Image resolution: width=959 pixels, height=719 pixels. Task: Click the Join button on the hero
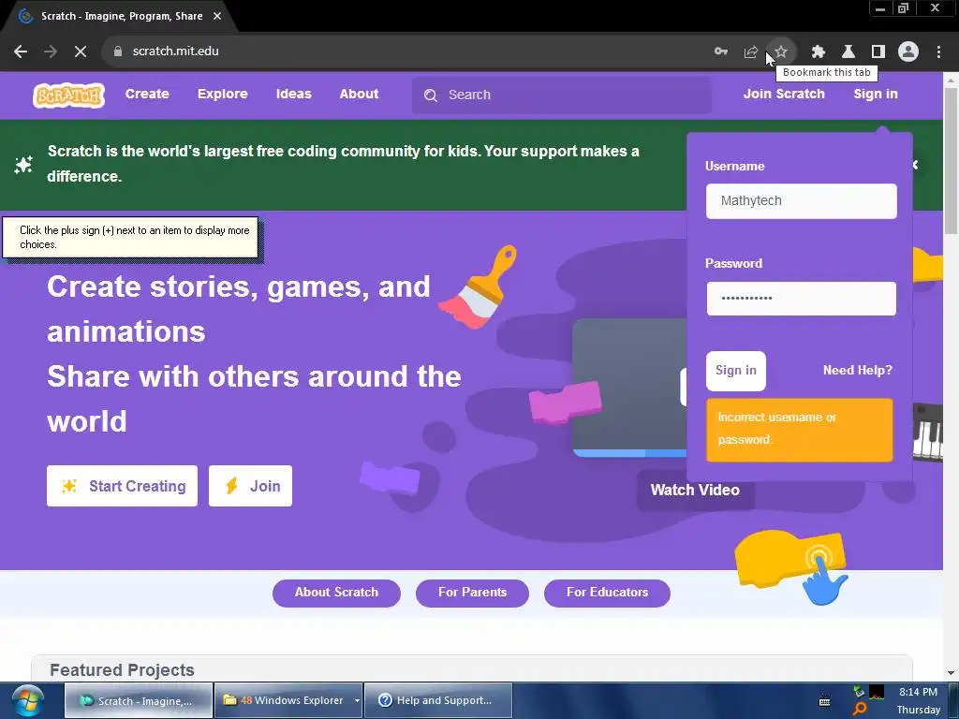tap(250, 486)
